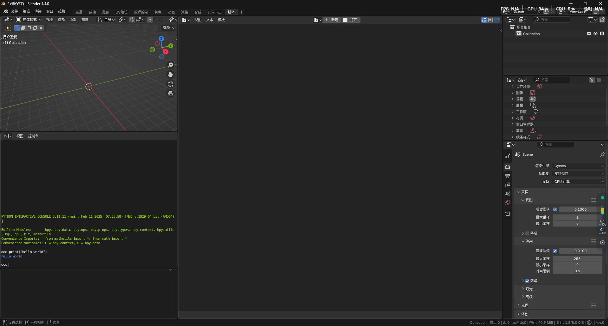Toggle syntax highlighting in text editor header
This screenshot has height=326, width=608.
(497, 20)
